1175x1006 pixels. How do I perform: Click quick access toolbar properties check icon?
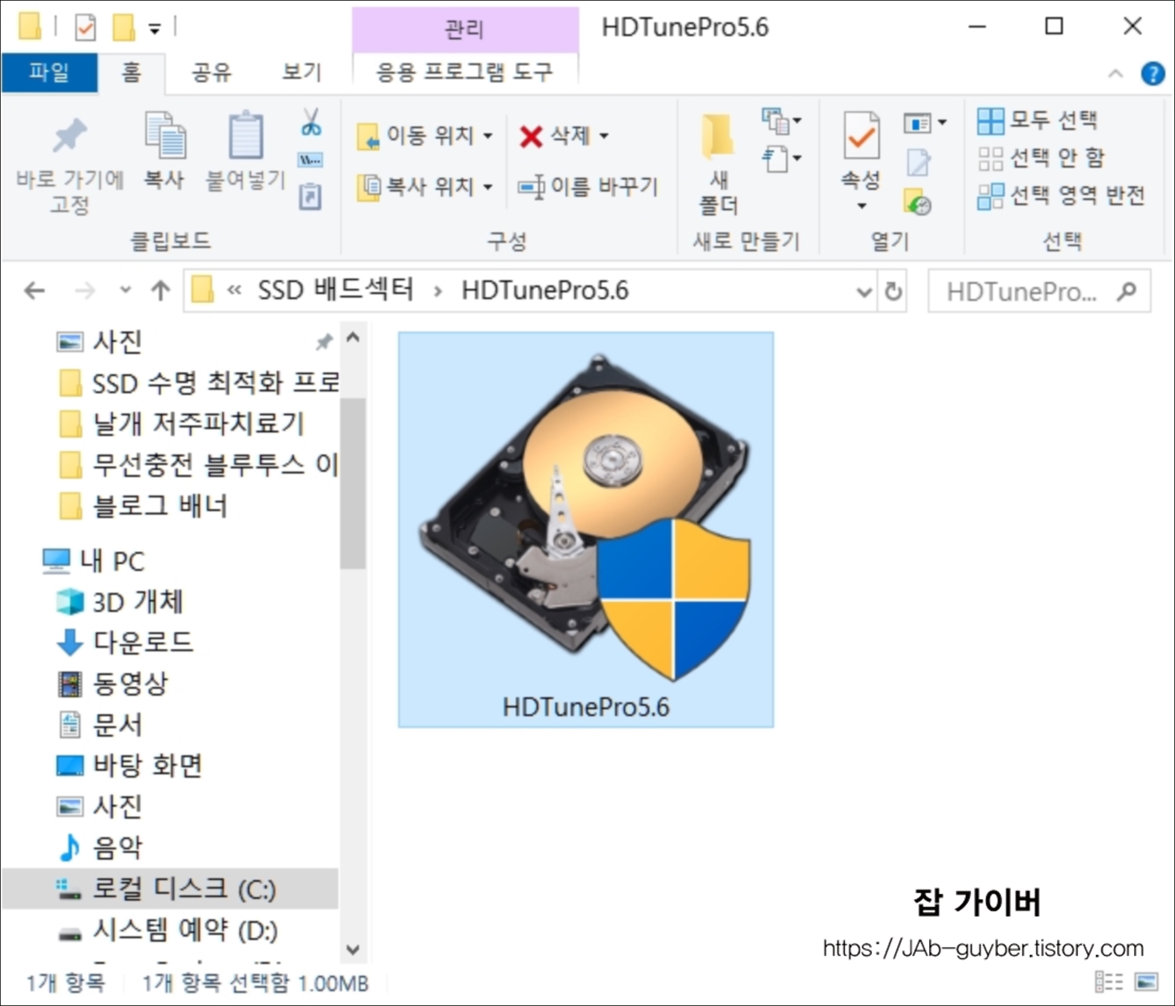(x=86, y=27)
